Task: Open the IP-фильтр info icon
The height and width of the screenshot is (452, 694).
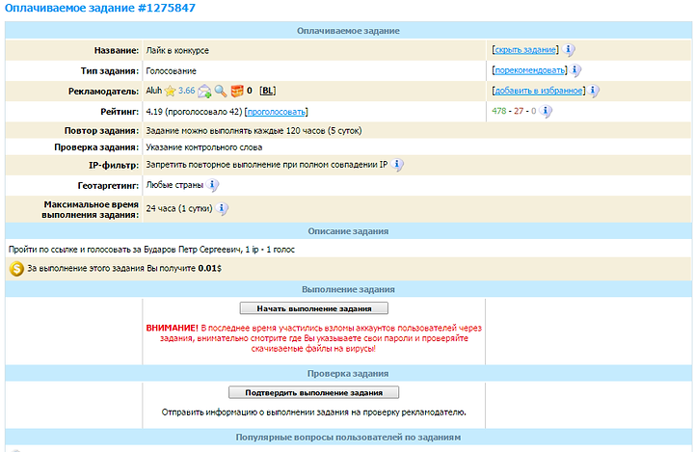Action: [397, 165]
